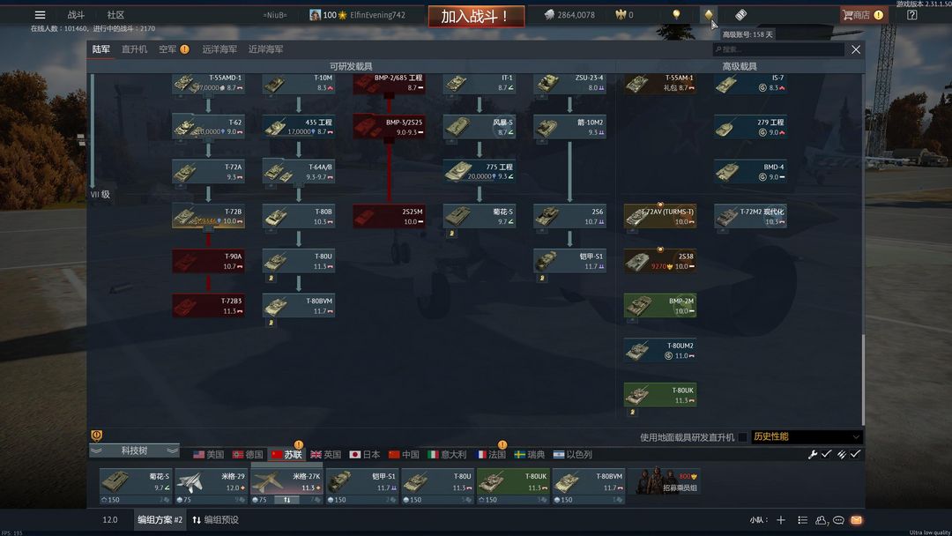
Task: Select the T-80UM2 premium vehicle
Action: tap(660, 350)
